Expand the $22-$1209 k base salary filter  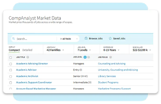[x=142, y=50]
